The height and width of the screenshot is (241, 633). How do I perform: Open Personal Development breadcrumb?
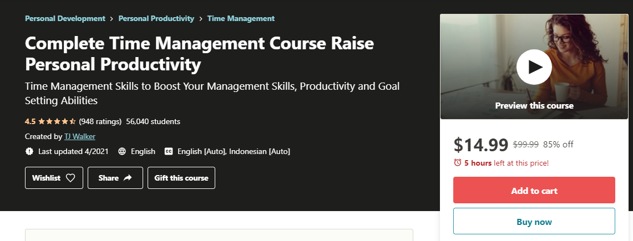click(65, 18)
